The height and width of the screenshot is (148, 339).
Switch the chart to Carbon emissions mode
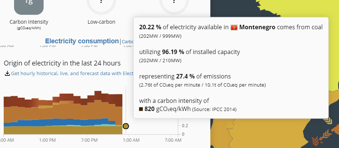tap(128, 41)
